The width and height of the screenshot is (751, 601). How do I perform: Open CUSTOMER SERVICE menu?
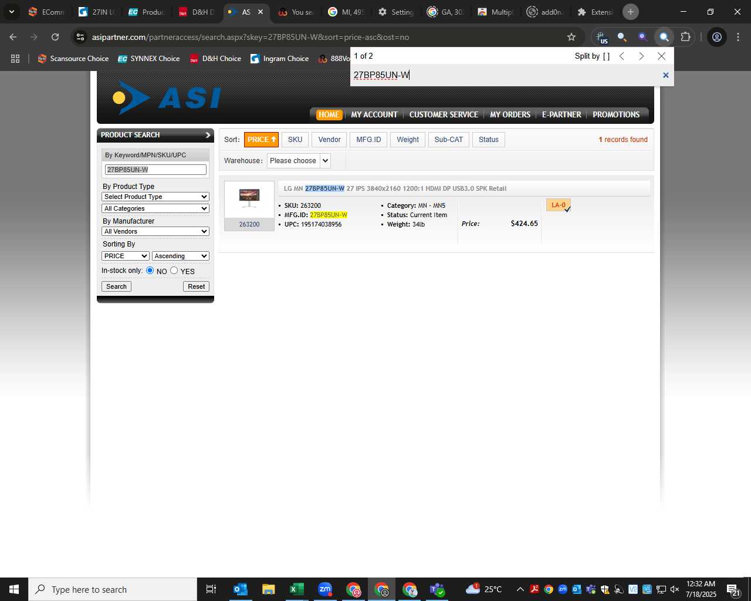[444, 114]
